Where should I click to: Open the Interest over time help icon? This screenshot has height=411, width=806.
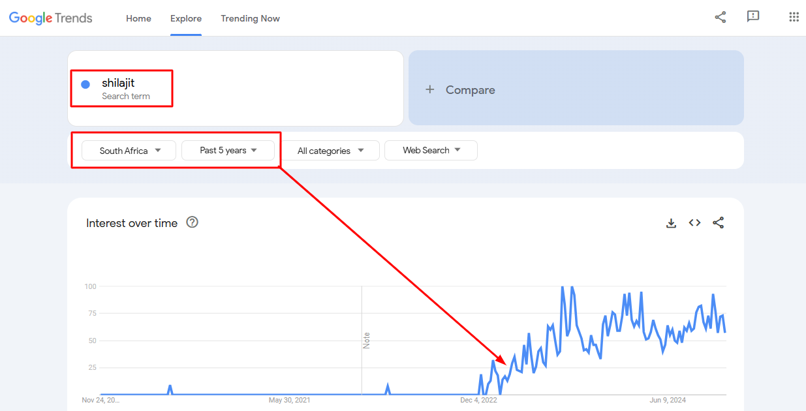pos(192,222)
